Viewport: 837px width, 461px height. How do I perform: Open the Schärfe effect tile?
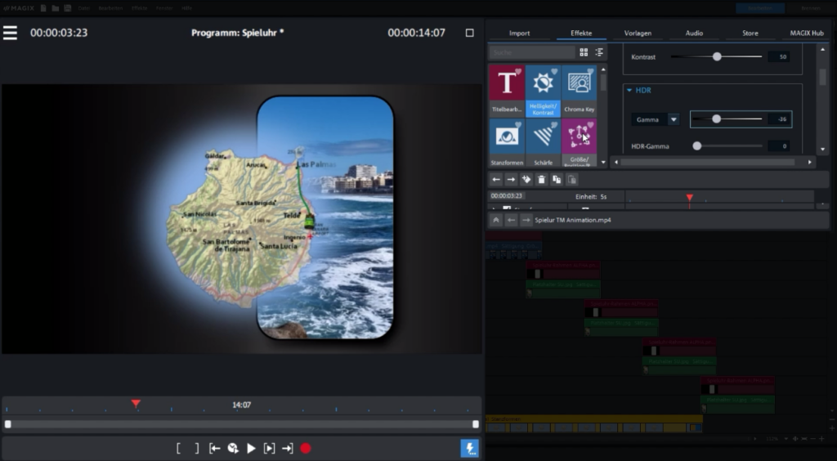(543, 142)
